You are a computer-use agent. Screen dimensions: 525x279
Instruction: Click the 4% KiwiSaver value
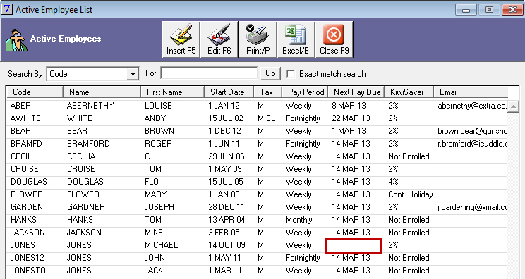(x=394, y=182)
